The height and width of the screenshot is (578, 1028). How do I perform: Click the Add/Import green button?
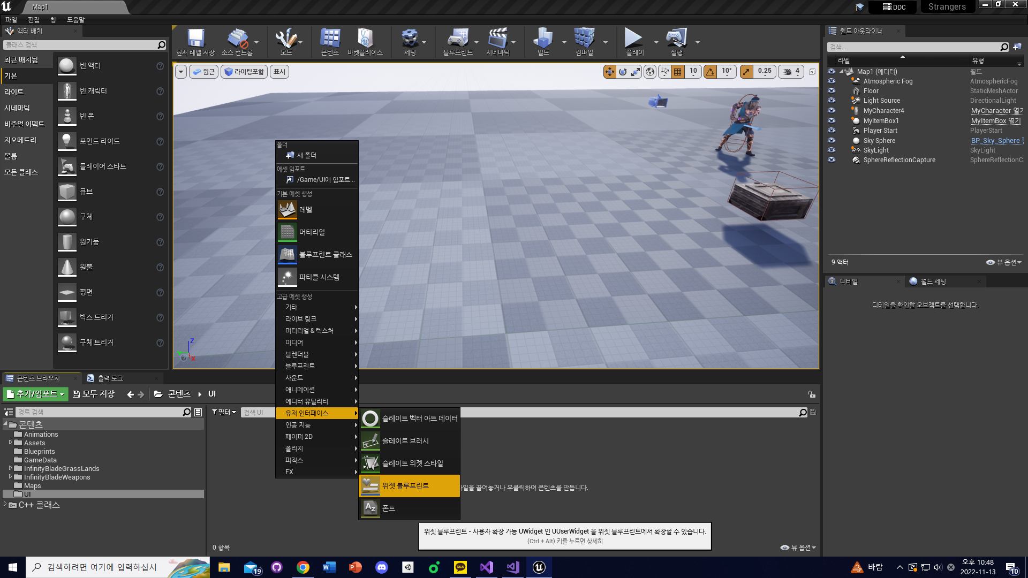click(36, 394)
